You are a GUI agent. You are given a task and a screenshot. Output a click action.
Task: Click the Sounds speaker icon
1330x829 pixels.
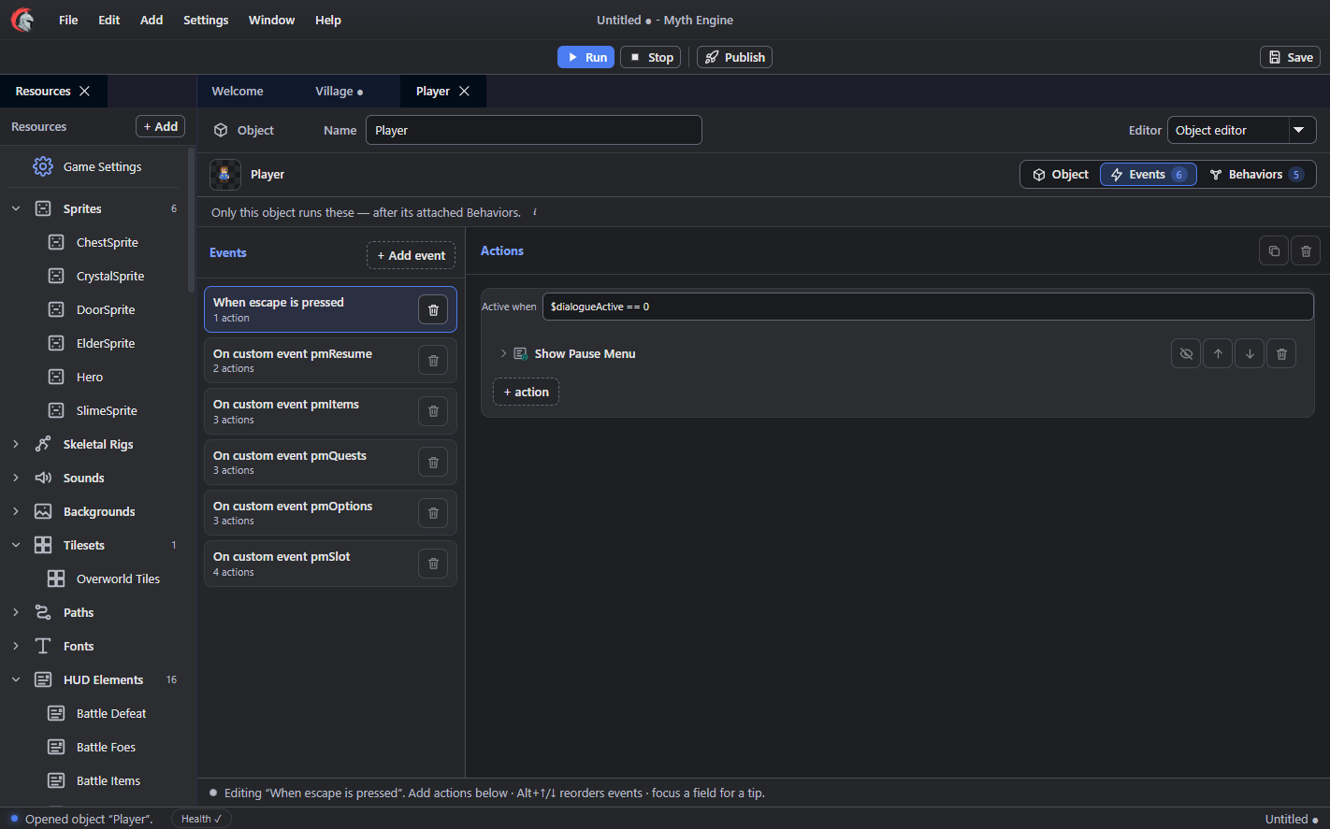click(x=43, y=478)
